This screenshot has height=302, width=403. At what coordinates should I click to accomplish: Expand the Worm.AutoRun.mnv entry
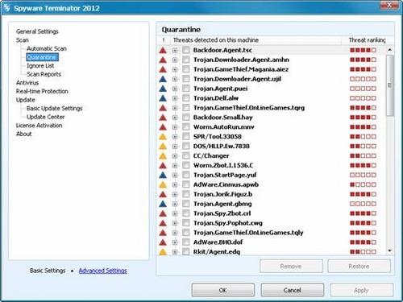tap(175, 127)
